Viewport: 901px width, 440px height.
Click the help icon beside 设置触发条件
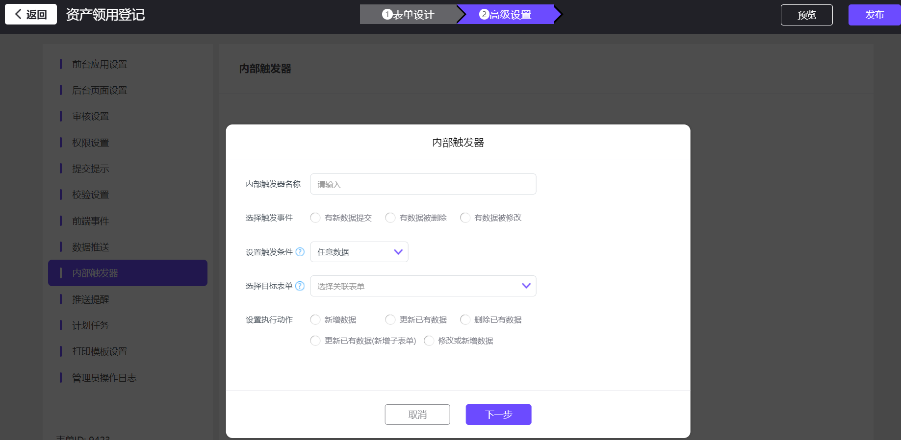click(300, 252)
